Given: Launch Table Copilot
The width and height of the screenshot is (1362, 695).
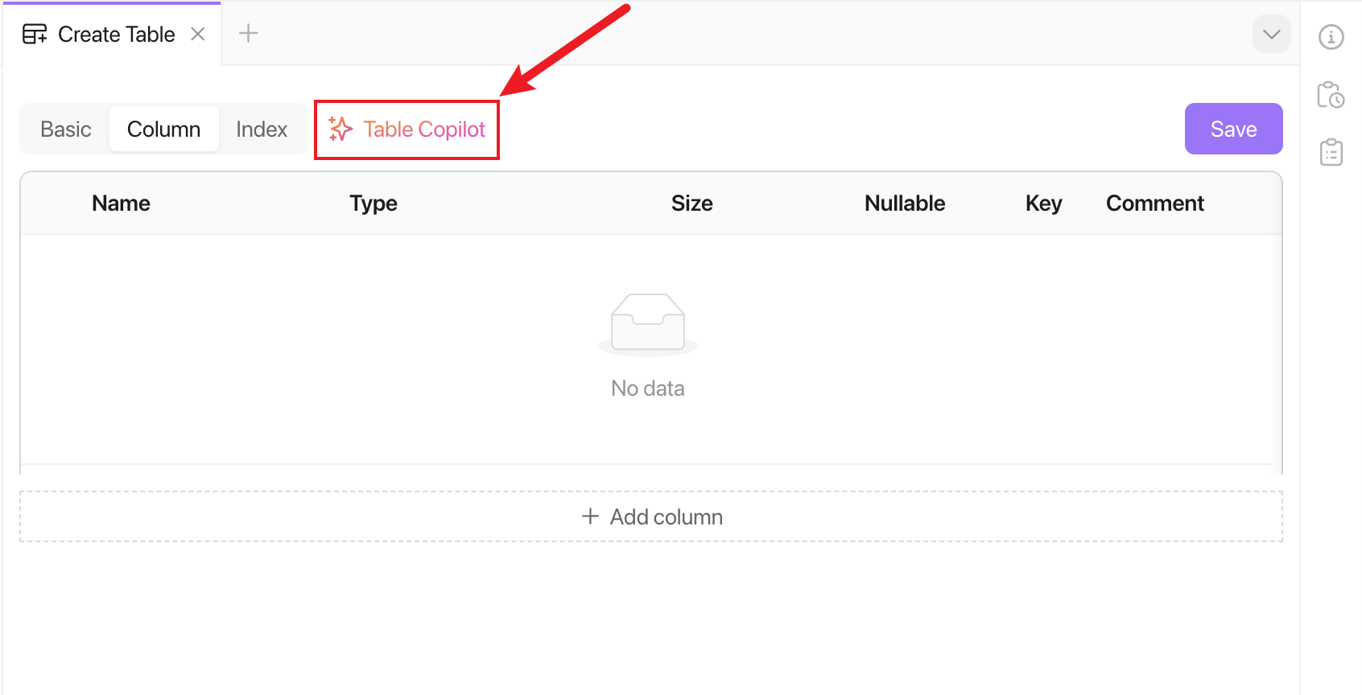Looking at the screenshot, I should click(407, 130).
